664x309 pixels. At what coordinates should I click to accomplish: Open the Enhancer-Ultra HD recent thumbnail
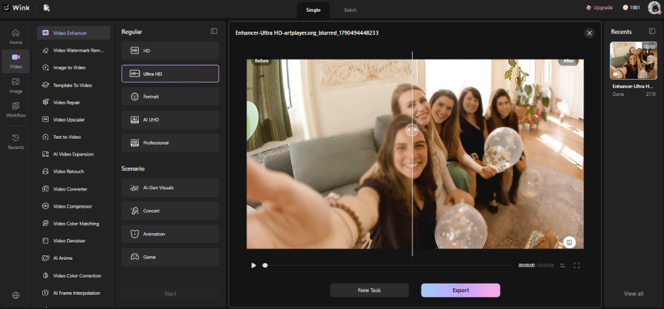tap(633, 60)
